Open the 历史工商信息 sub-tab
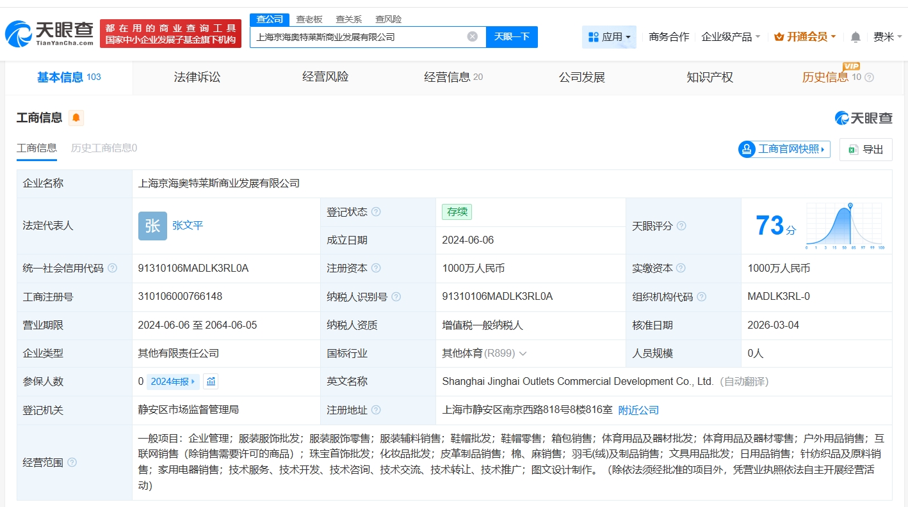Viewport: 908px width, 507px height. point(104,148)
